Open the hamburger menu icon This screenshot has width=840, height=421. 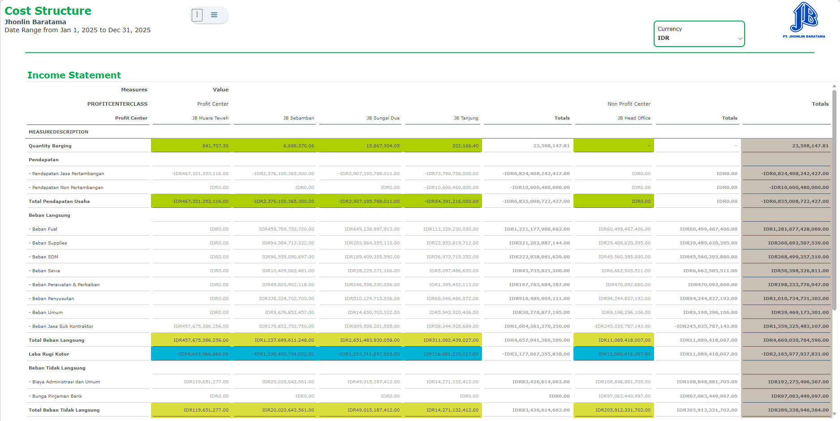[214, 15]
